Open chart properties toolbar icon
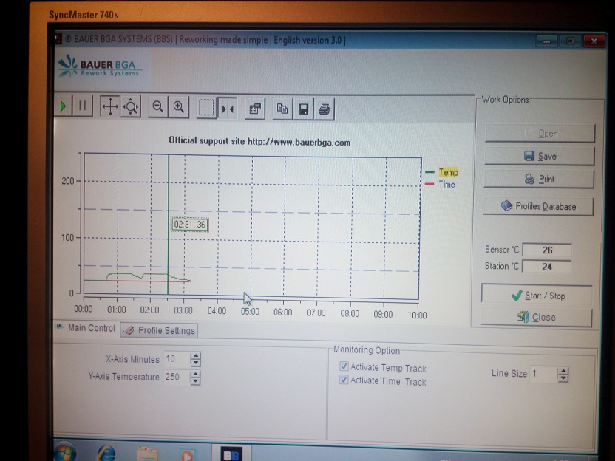615x461 pixels. (254, 109)
